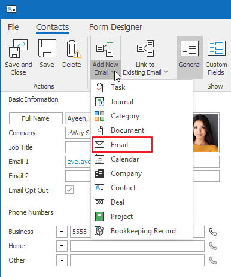Click the Other phone call icon
This screenshot has width=231, height=277.
(x=213, y=260)
